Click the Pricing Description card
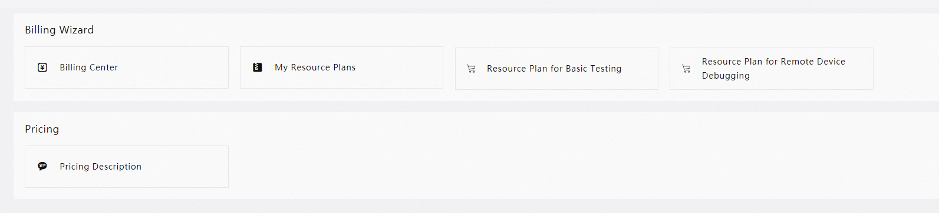 click(127, 167)
